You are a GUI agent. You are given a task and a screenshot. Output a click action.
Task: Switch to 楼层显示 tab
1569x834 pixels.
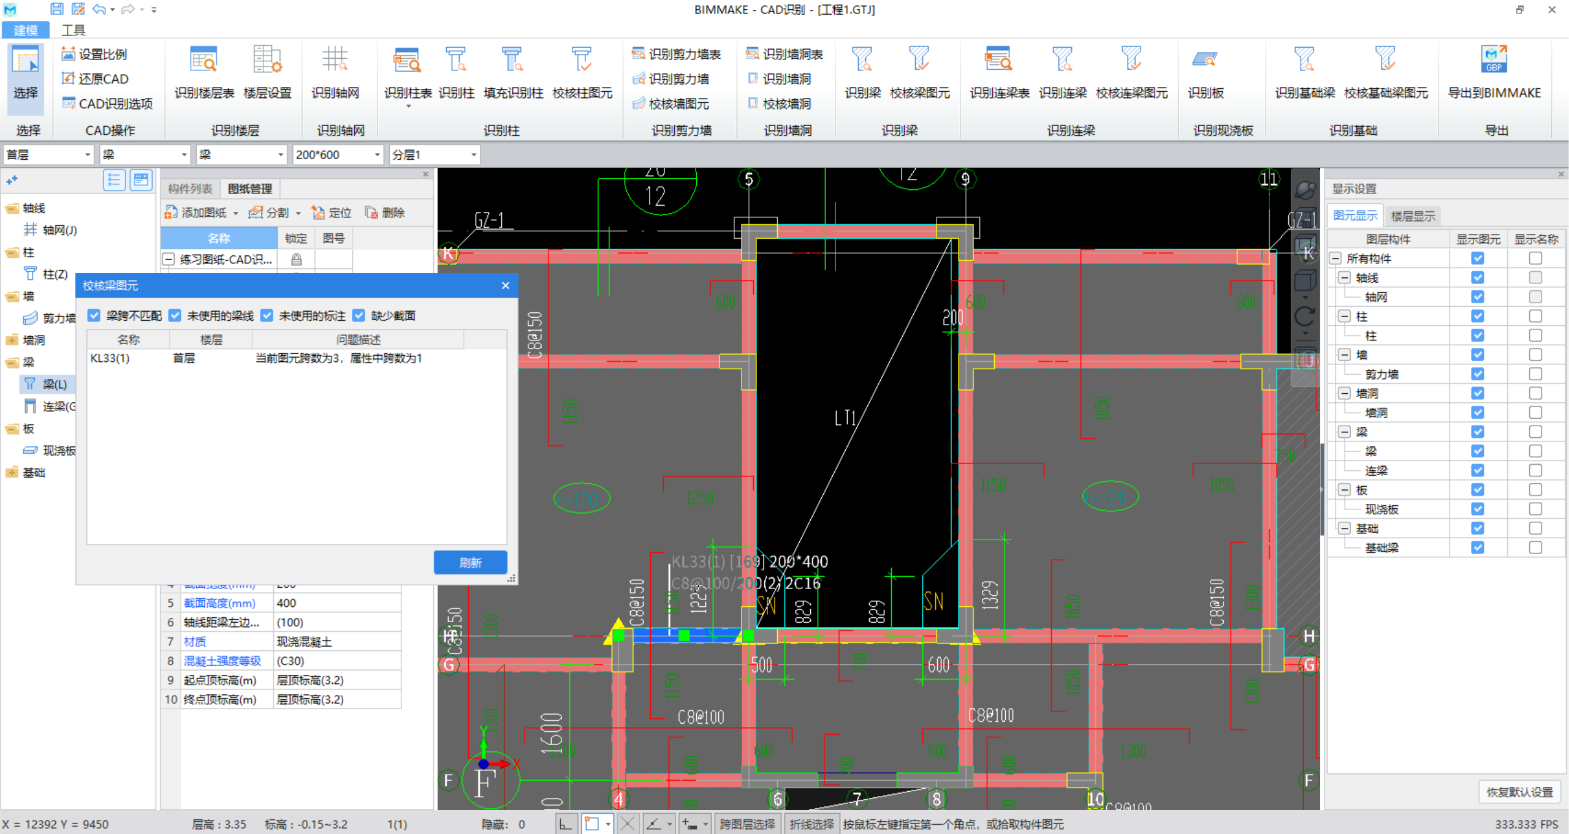(x=1413, y=216)
